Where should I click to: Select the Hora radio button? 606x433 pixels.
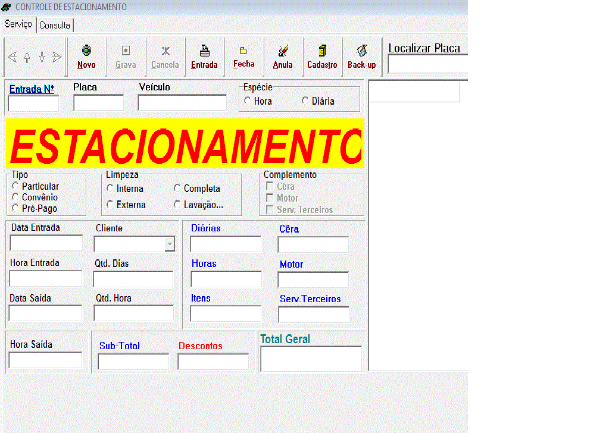tap(248, 101)
